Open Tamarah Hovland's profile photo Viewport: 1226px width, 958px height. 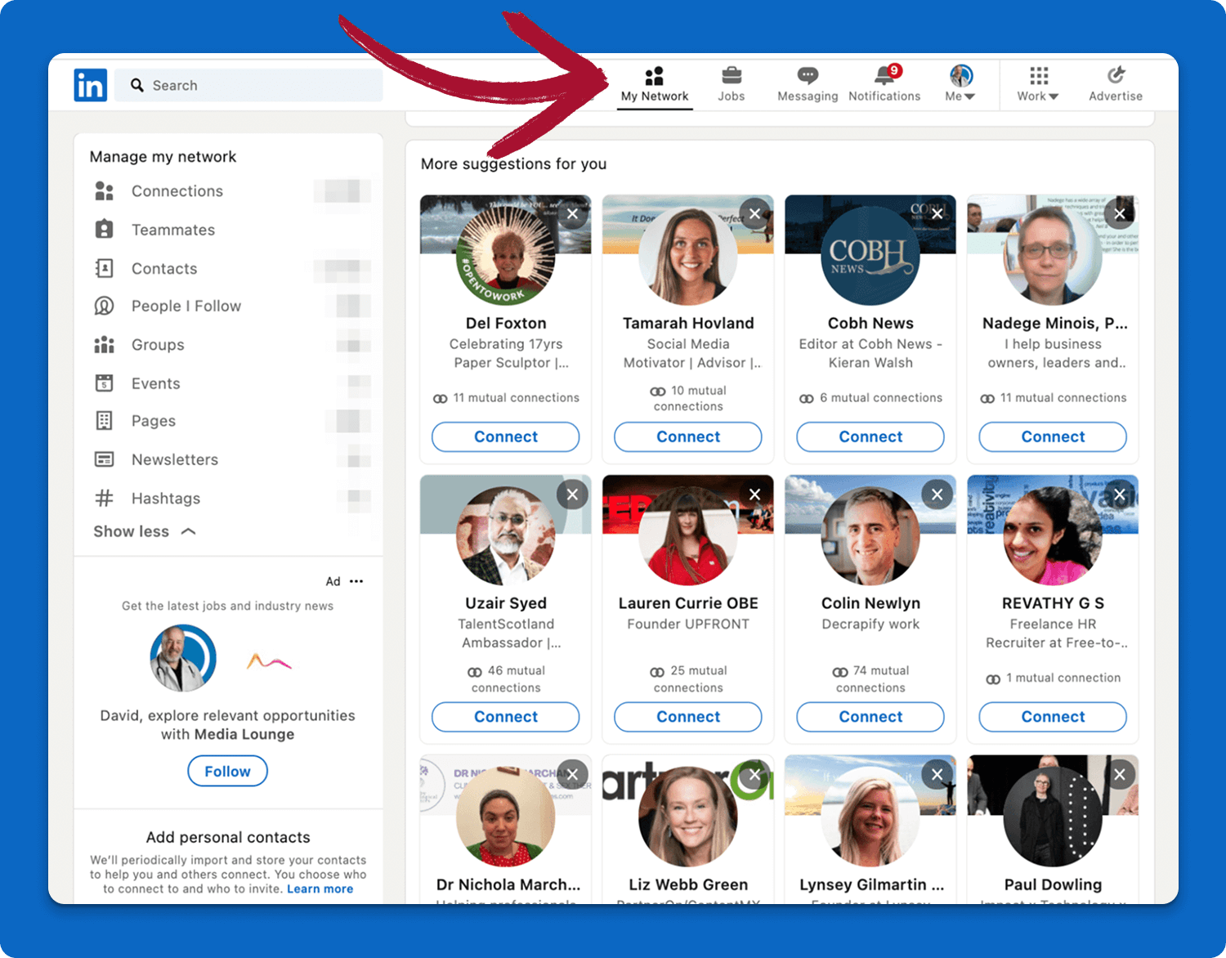[x=688, y=256]
